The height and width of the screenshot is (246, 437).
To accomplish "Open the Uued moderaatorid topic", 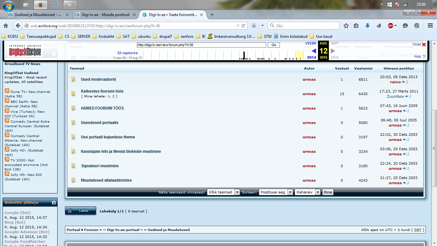I will pos(98,79).
